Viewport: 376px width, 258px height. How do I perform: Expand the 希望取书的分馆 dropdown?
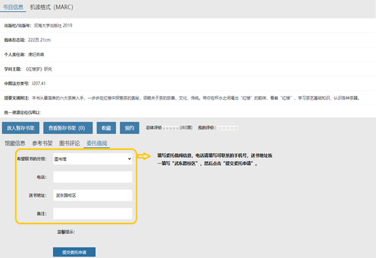[93, 159]
